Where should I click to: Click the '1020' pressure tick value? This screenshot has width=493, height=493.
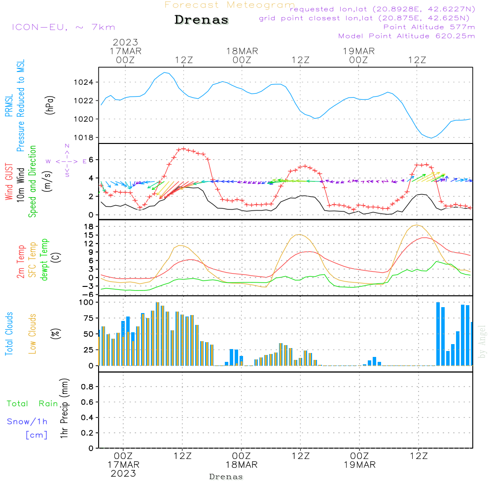pyautogui.click(x=84, y=119)
